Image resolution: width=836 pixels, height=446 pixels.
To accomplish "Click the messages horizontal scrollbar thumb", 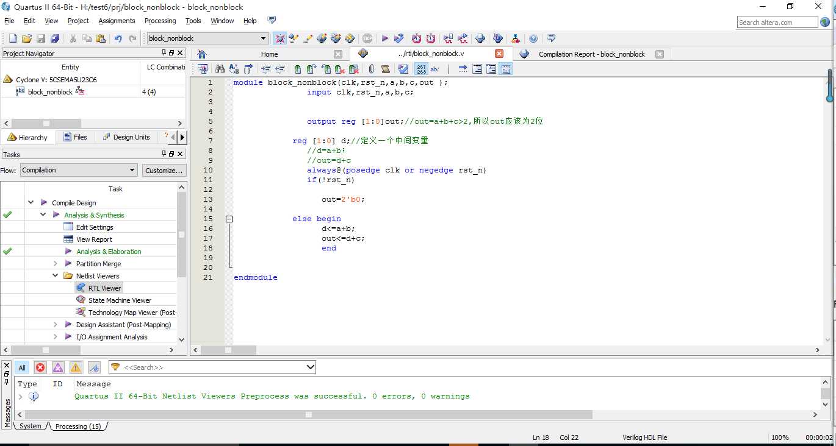I will (x=309, y=414).
